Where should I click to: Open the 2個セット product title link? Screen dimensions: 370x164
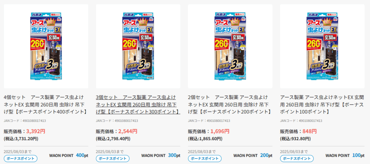tap(229, 104)
